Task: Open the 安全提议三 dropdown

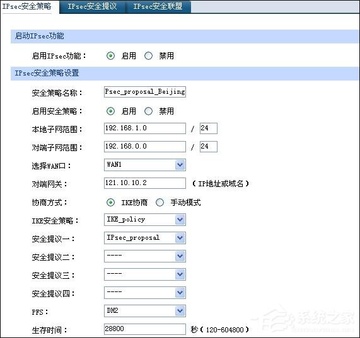Action: pos(145,274)
